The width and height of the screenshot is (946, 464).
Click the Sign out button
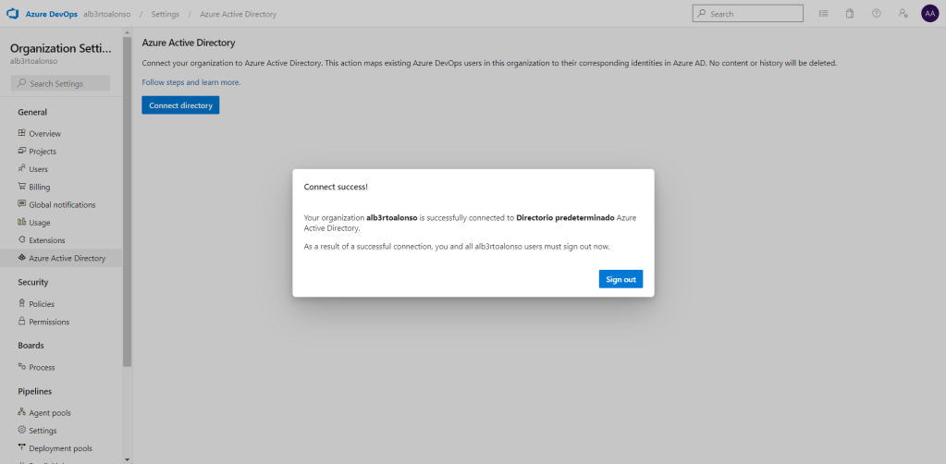point(620,279)
